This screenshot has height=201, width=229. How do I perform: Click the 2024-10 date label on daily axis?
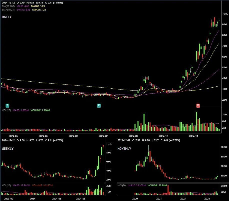tap(164, 136)
